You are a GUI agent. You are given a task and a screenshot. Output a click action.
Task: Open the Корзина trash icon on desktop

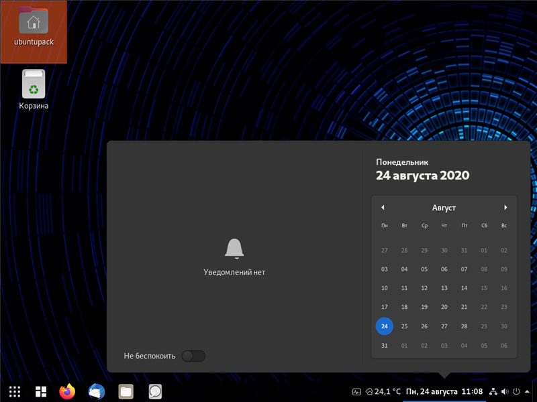point(34,90)
